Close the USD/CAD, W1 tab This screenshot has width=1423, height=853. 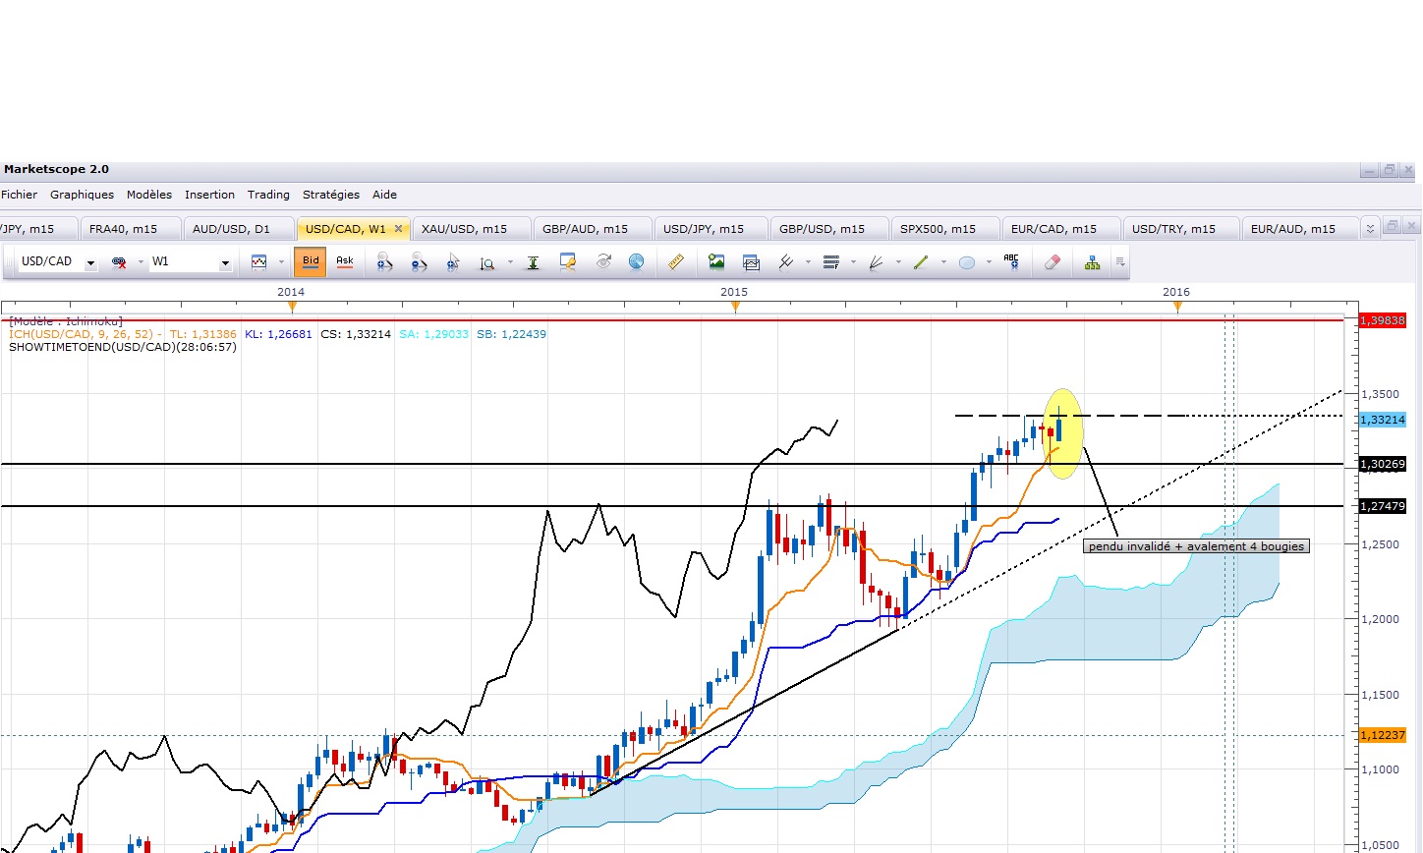(399, 229)
